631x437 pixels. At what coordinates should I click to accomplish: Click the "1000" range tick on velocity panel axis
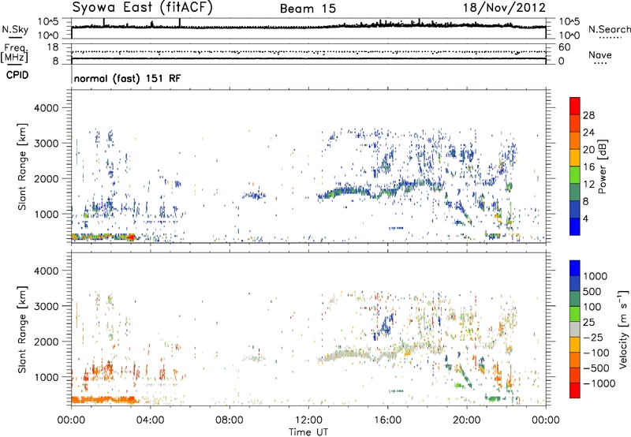(46, 377)
